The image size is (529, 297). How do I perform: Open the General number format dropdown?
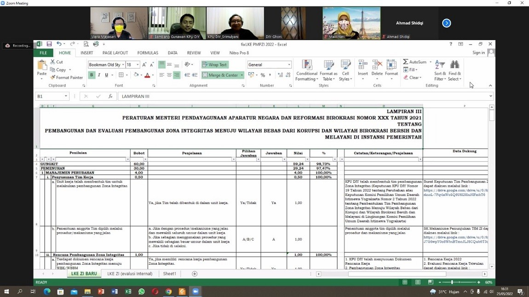click(x=289, y=65)
